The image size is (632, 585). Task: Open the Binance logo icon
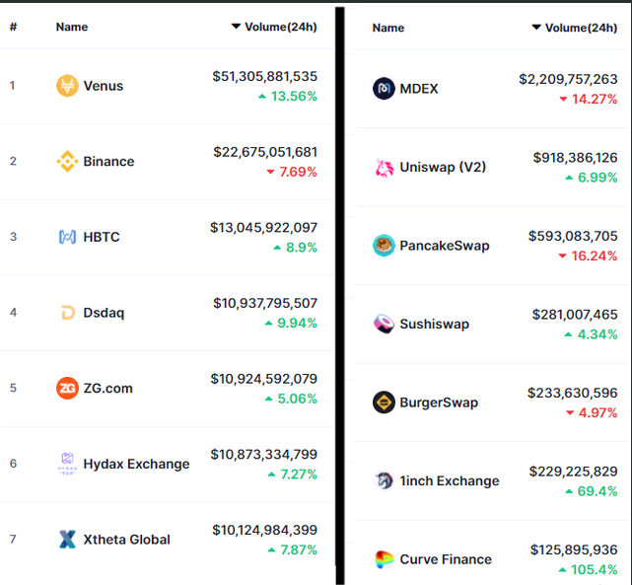tap(67, 161)
